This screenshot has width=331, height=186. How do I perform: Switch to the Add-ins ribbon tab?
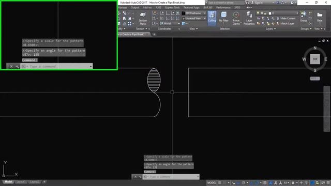pyautogui.click(x=147, y=8)
